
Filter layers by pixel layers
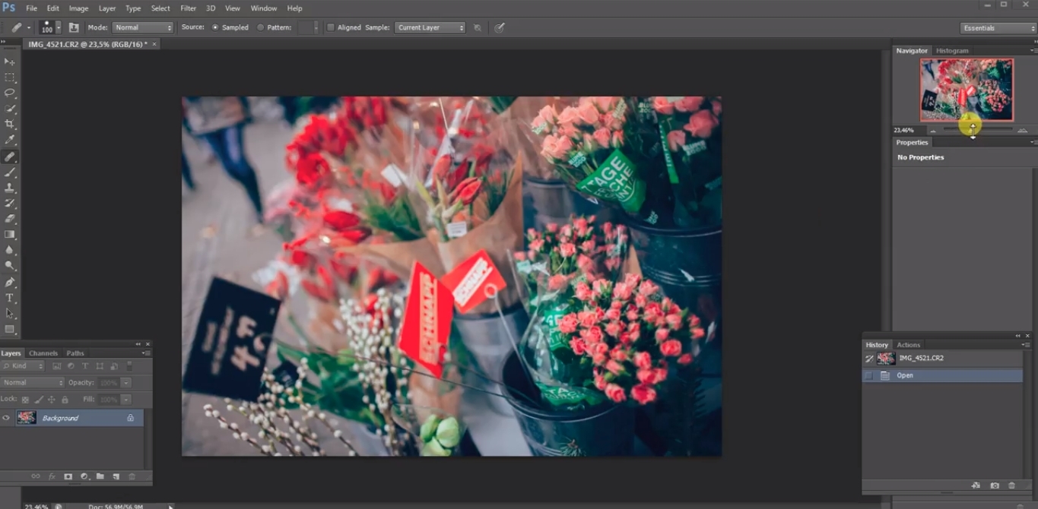point(56,366)
